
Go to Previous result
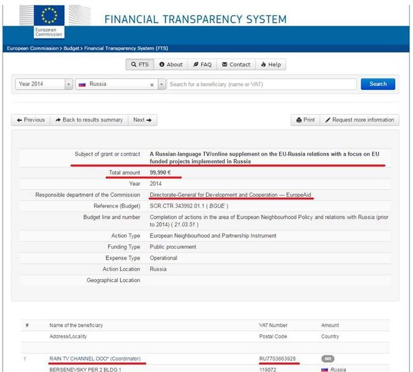[x=31, y=120]
